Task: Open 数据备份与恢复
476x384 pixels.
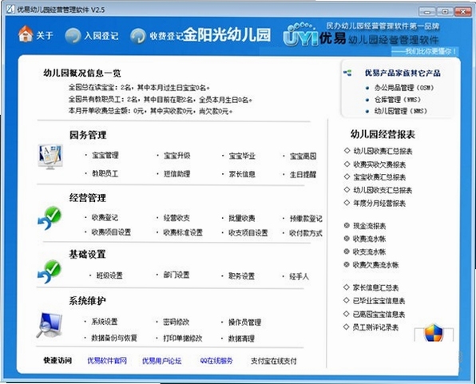Action: click(x=114, y=338)
